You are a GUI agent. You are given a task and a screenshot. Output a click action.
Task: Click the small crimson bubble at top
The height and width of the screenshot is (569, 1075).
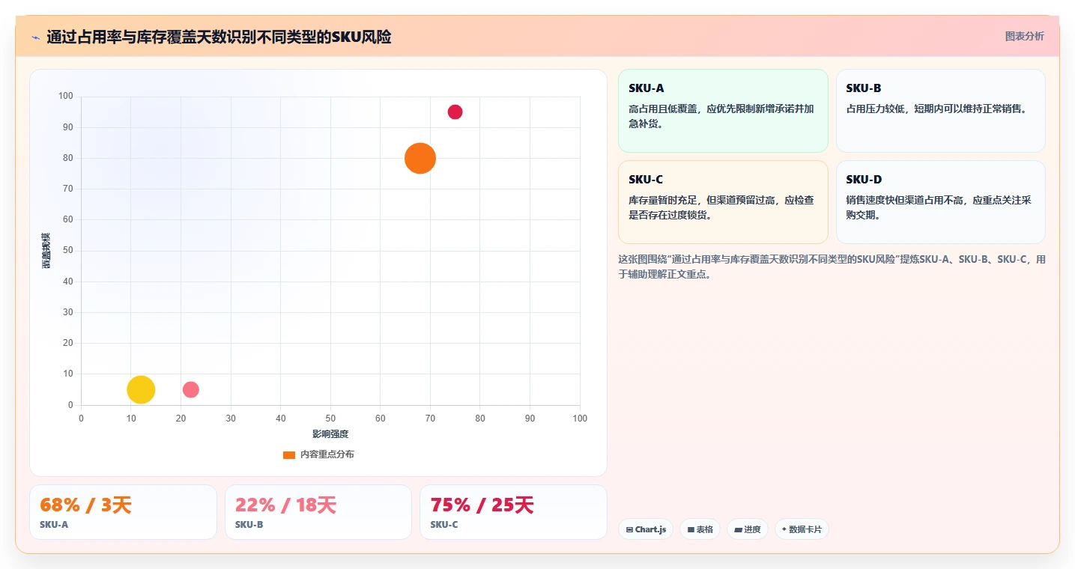(x=455, y=112)
